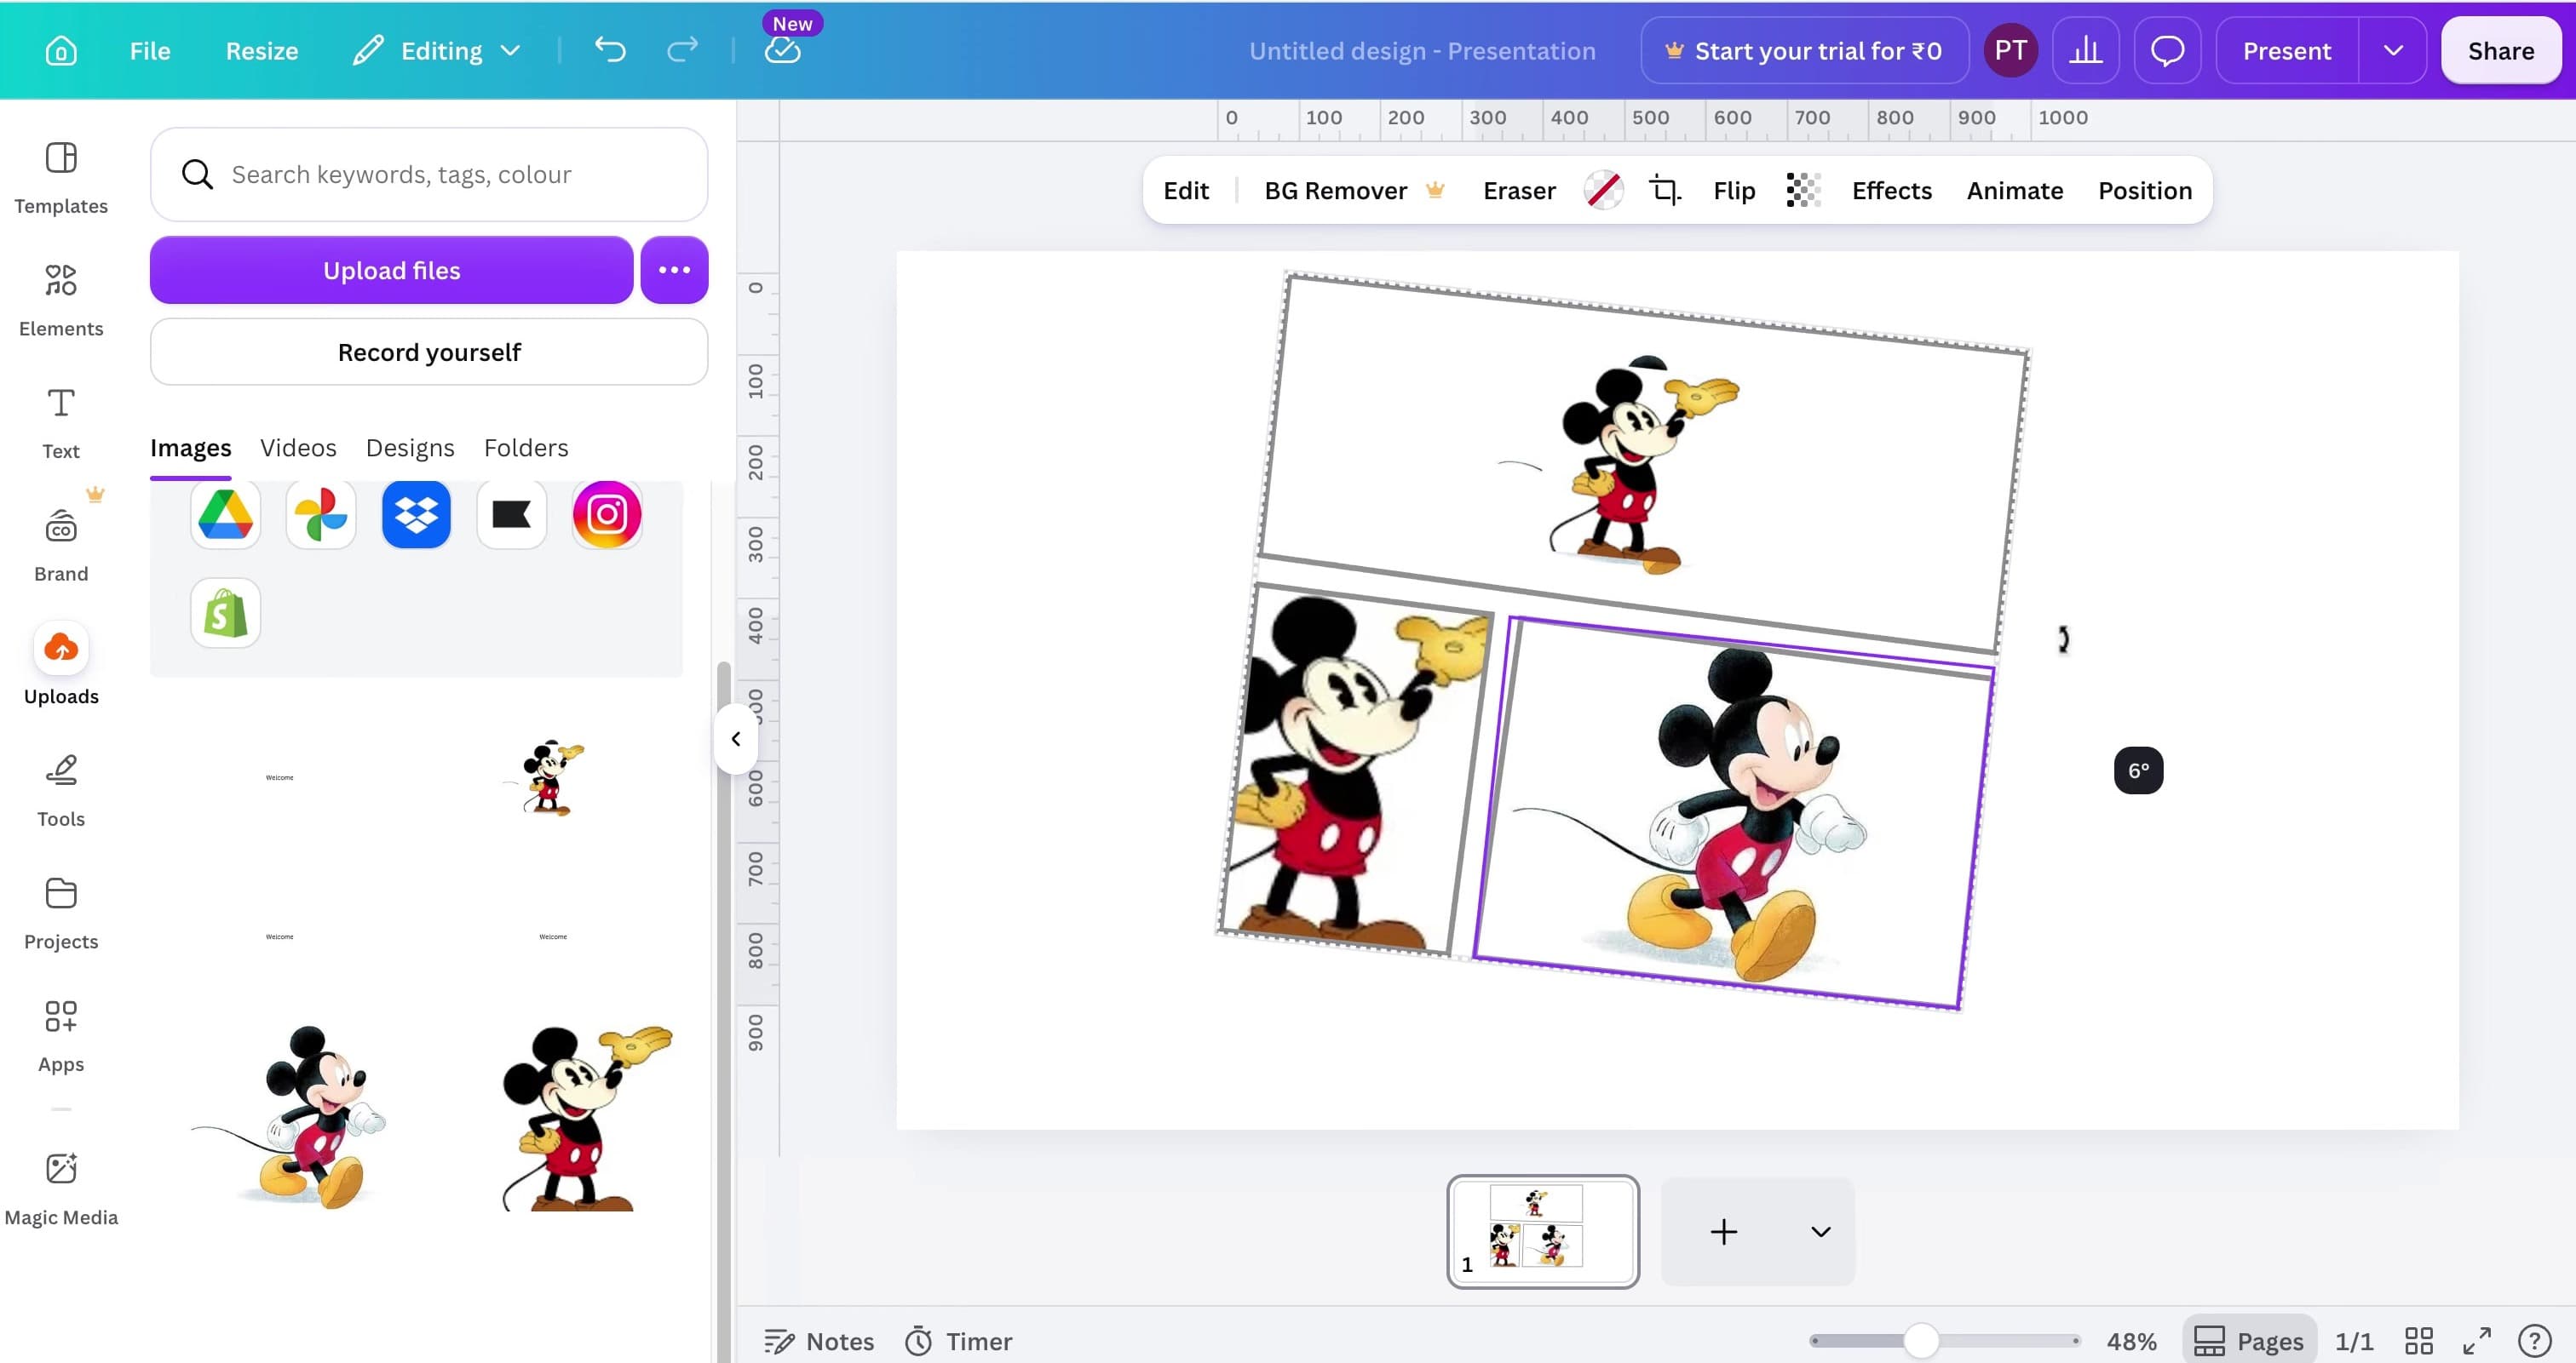Switch to the Designs tab
The image size is (2576, 1363).
(410, 448)
